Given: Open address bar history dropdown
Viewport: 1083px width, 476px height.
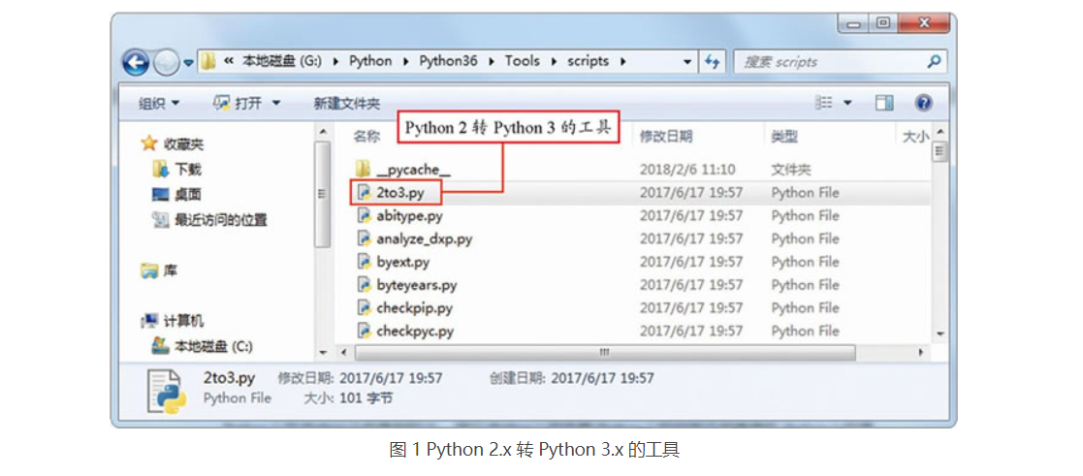Looking at the screenshot, I should point(687,62).
